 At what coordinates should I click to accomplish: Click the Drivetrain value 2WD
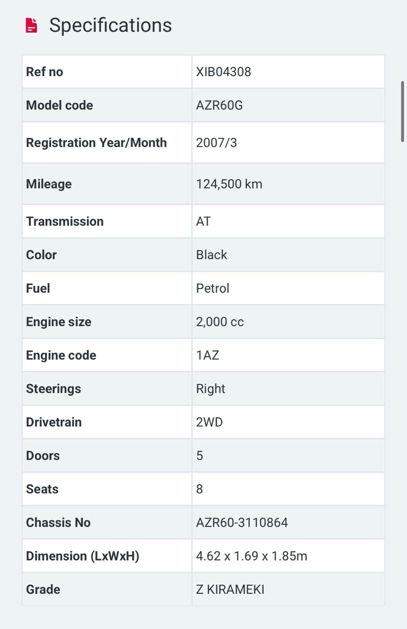pyautogui.click(x=209, y=422)
